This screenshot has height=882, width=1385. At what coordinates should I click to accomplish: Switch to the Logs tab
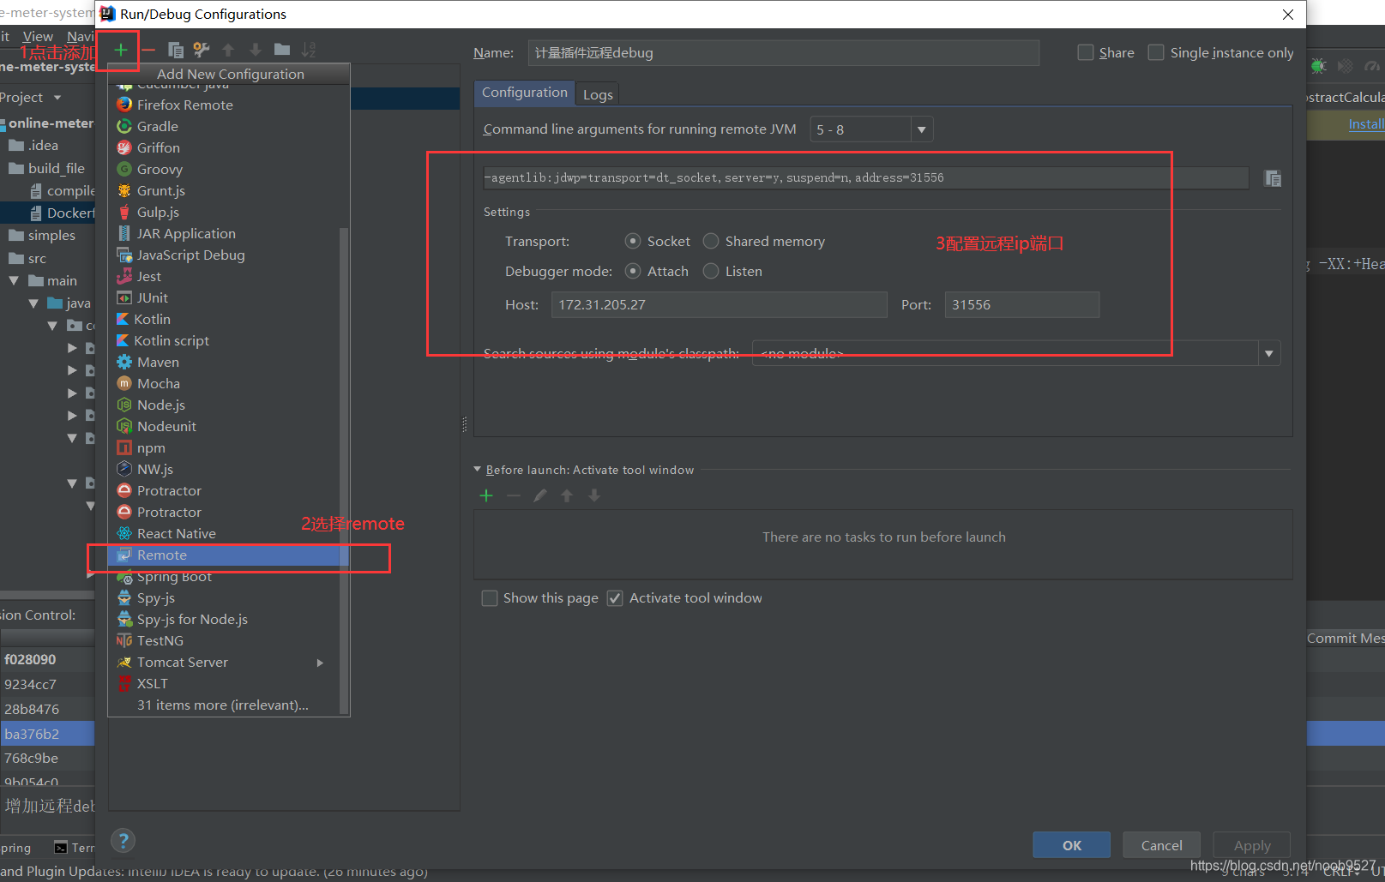tap(598, 94)
